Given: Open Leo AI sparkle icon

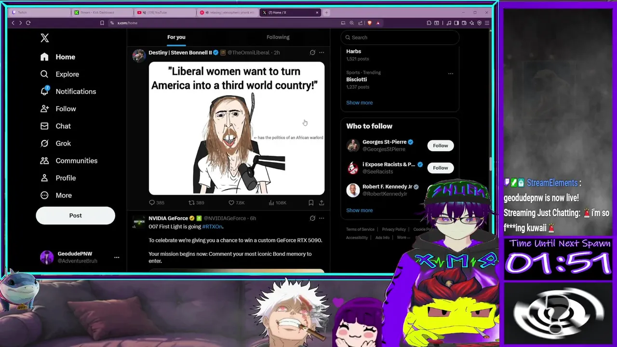Looking at the screenshot, I should (471, 23).
